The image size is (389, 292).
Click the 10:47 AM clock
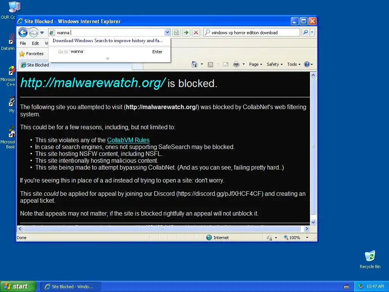375,287
